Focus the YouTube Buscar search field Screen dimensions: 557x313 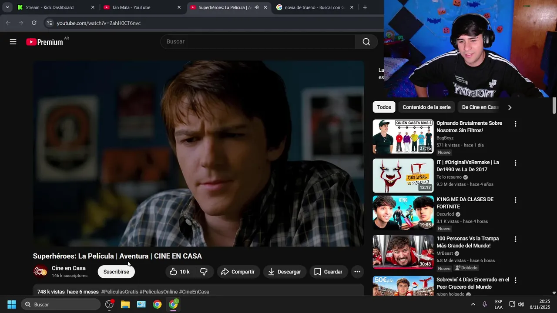[258, 42]
